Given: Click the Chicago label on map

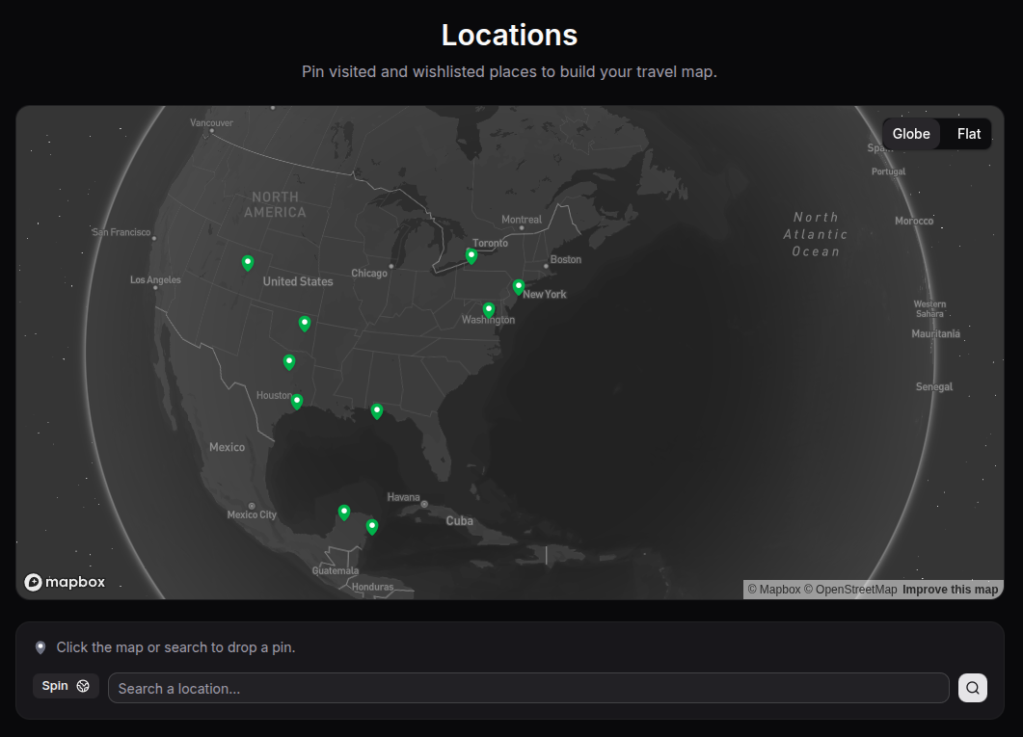Looking at the screenshot, I should pos(369,273).
